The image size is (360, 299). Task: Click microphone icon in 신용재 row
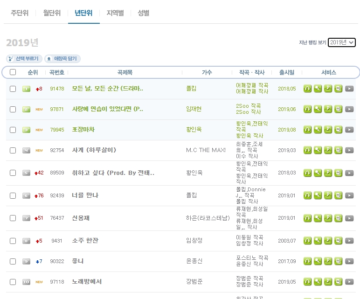pyautogui.click(x=318, y=218)
